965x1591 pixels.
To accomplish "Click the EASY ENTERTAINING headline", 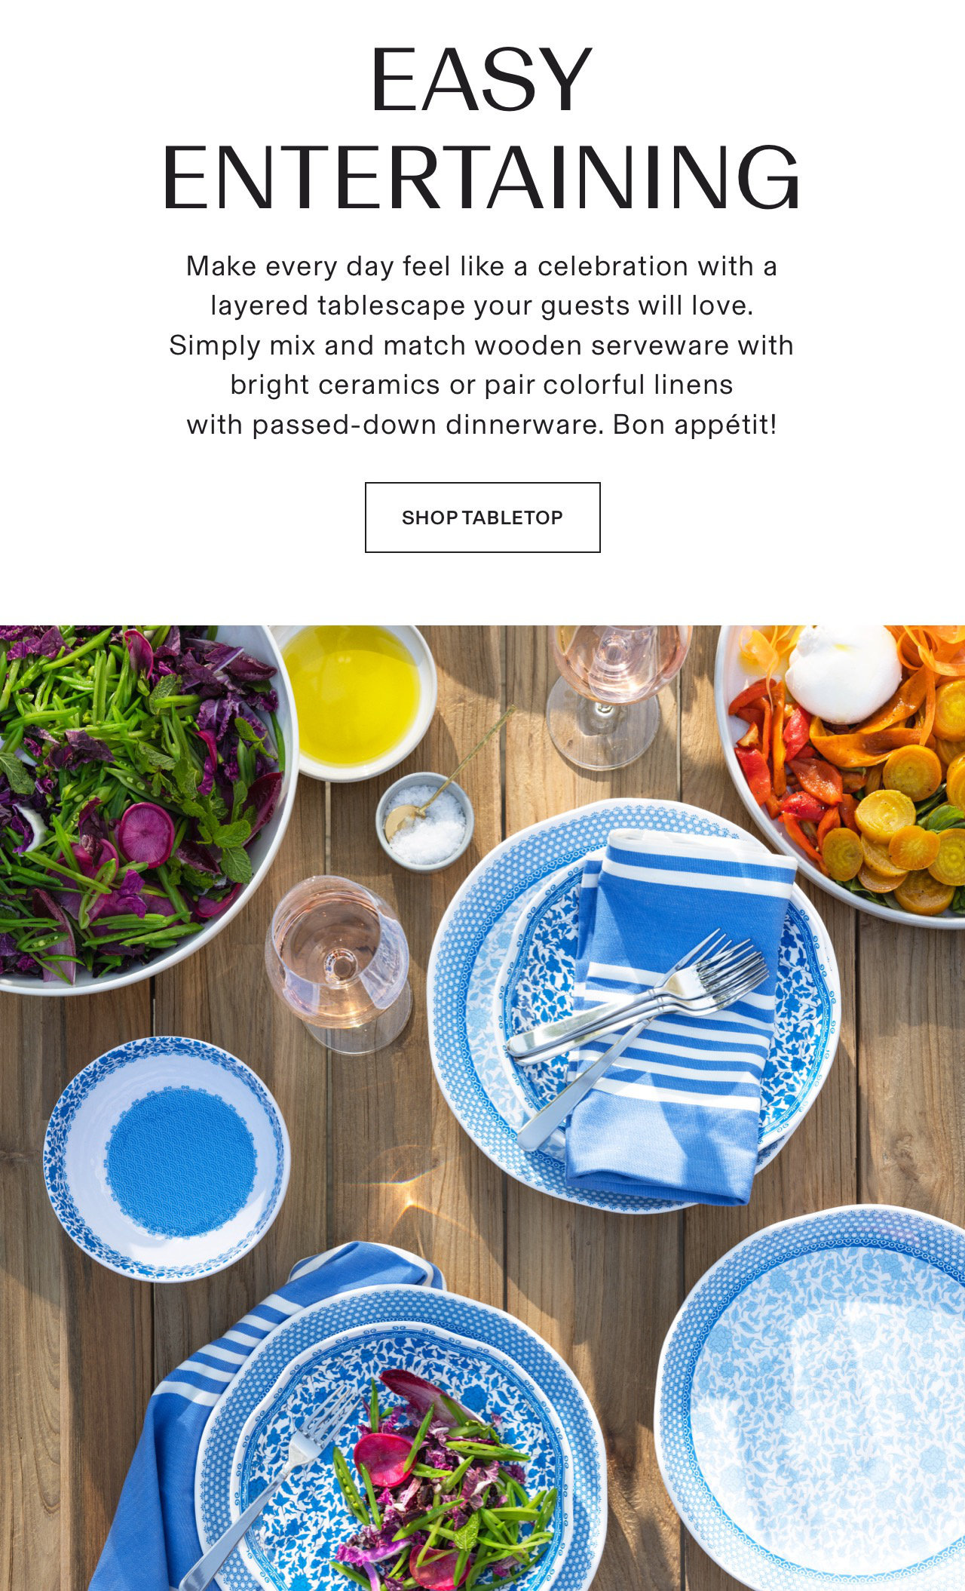I will 481,127.
